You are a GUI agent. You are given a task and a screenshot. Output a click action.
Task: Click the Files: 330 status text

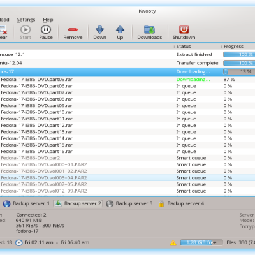point(240,242)
